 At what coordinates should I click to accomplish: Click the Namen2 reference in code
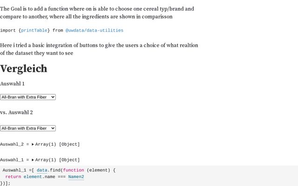(x=76, y=177)
